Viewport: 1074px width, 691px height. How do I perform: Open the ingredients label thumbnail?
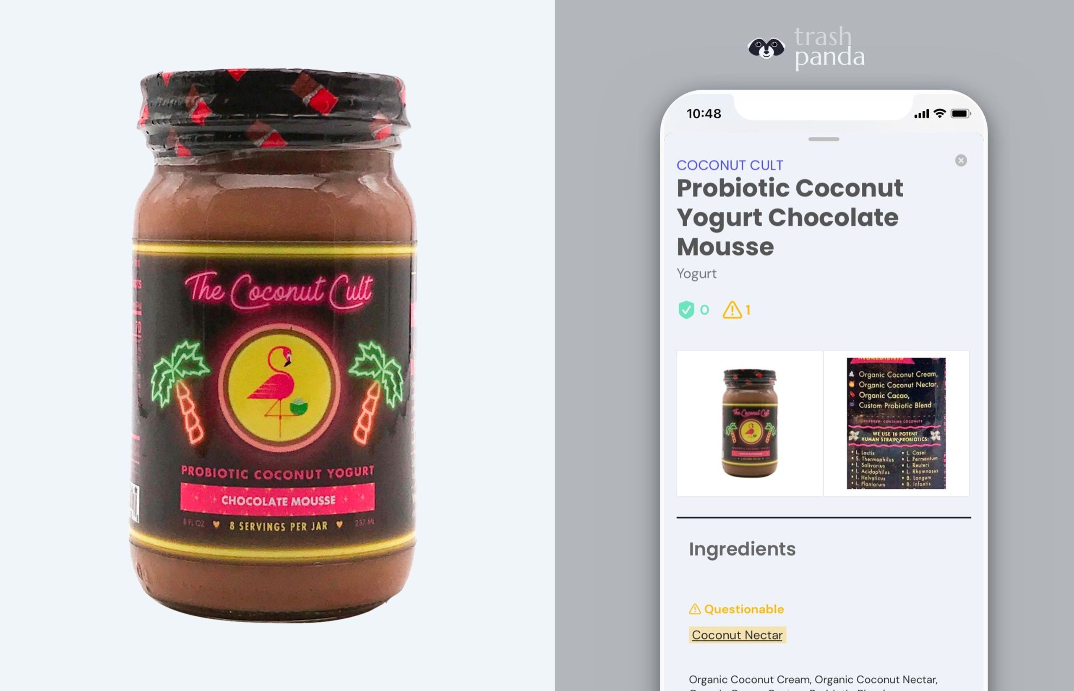[896, 423]
